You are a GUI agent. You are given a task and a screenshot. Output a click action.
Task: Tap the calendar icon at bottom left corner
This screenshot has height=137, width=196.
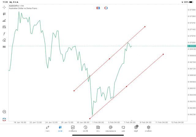coord(4,119)
